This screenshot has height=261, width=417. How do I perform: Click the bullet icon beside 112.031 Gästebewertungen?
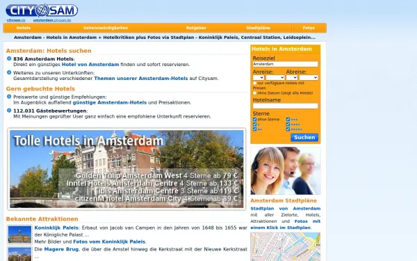click(9, 110)
